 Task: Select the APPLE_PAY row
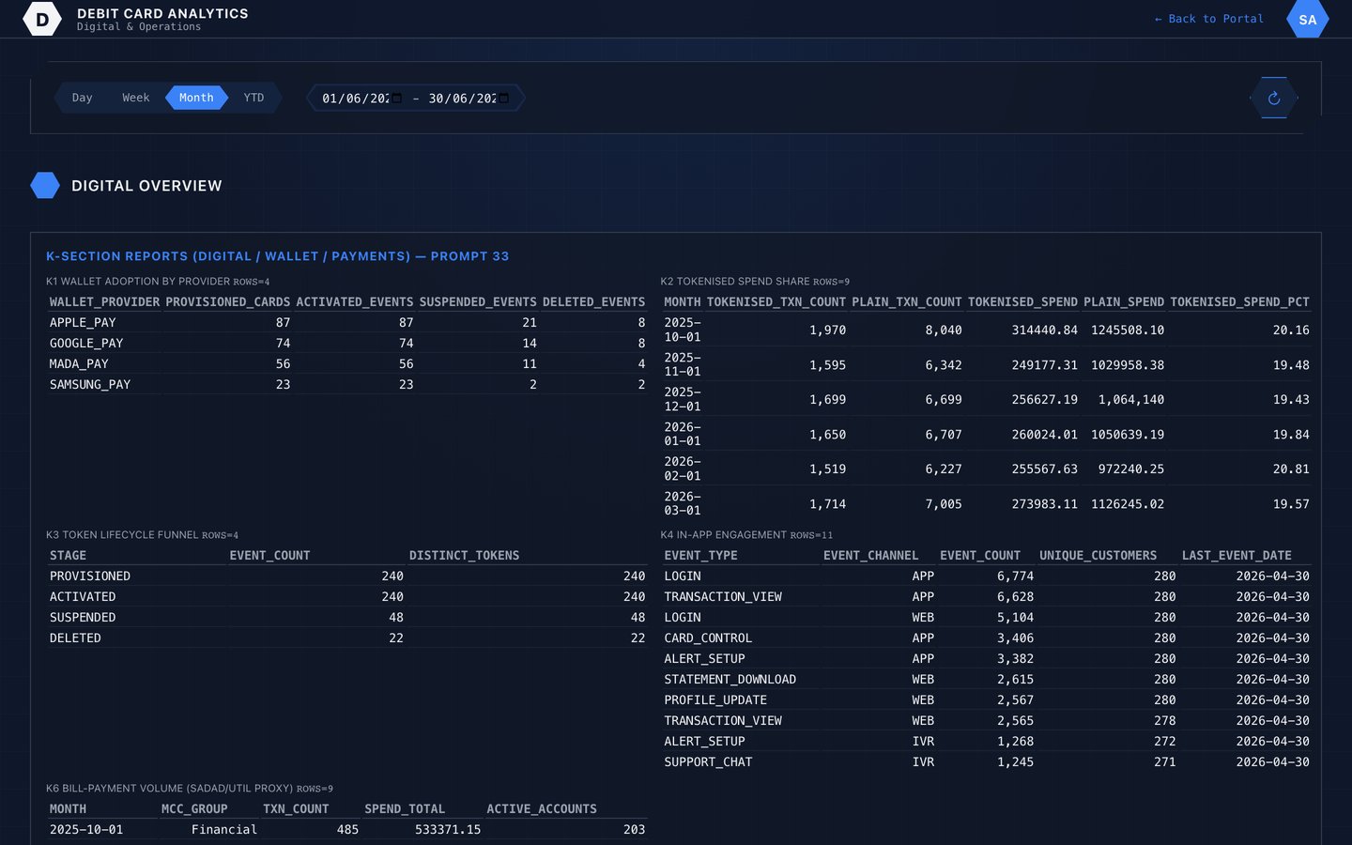click(x=347, y=323)
